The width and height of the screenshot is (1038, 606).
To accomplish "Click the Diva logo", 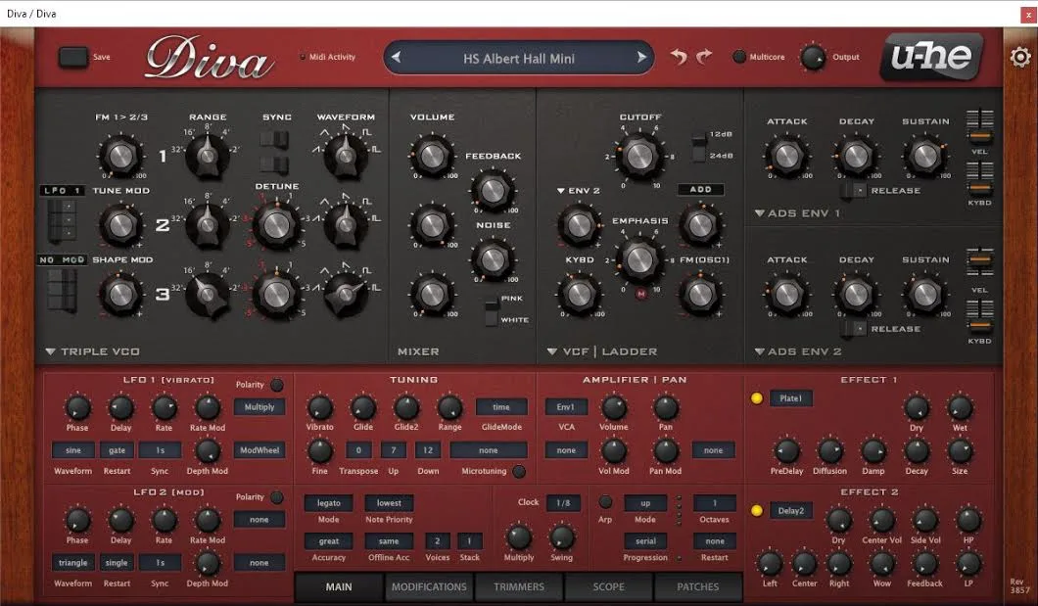I will [210, 58].
